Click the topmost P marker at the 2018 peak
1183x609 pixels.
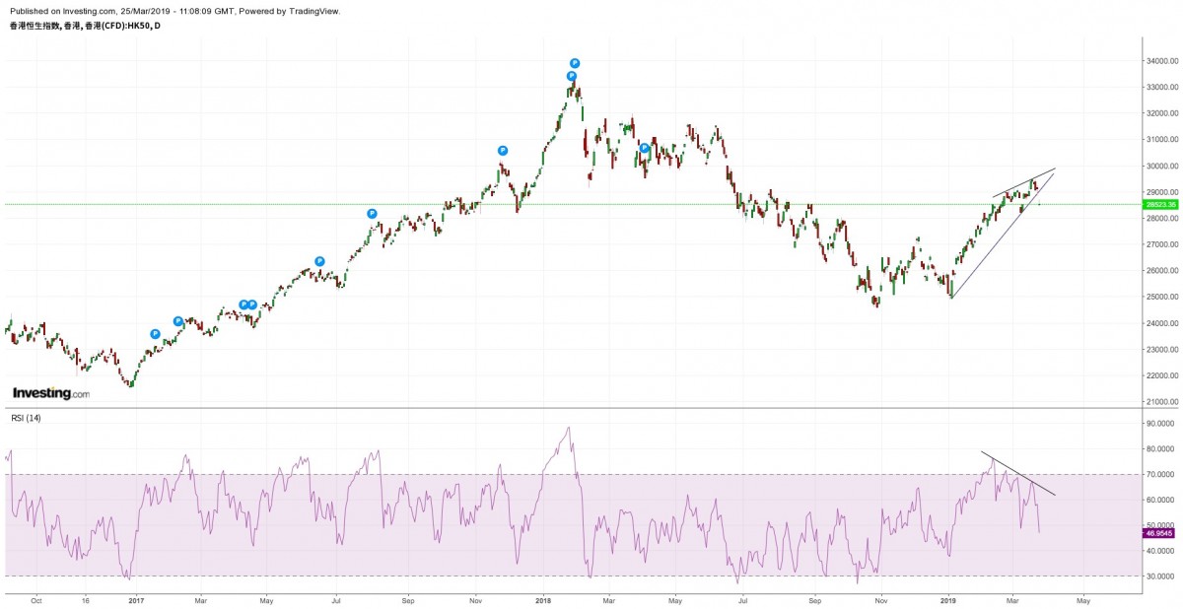click(x=575, y=63)
